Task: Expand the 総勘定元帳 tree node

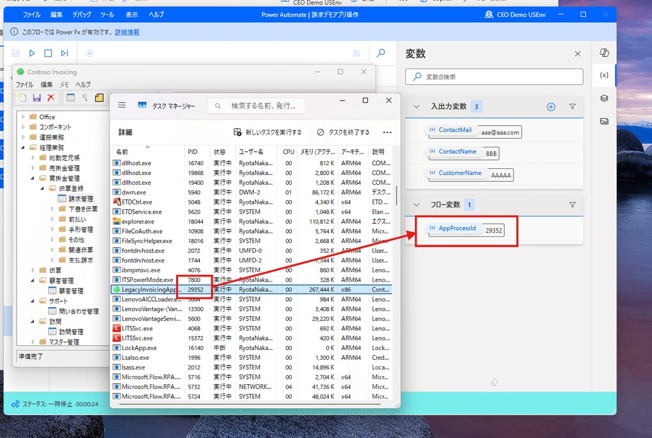Action: click(x=33, y=158)
